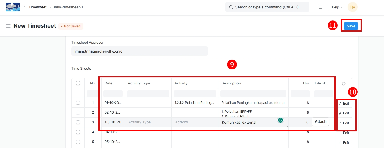Edit row 1 with pencil icon
384x148 pixels.
click(344, 103)
